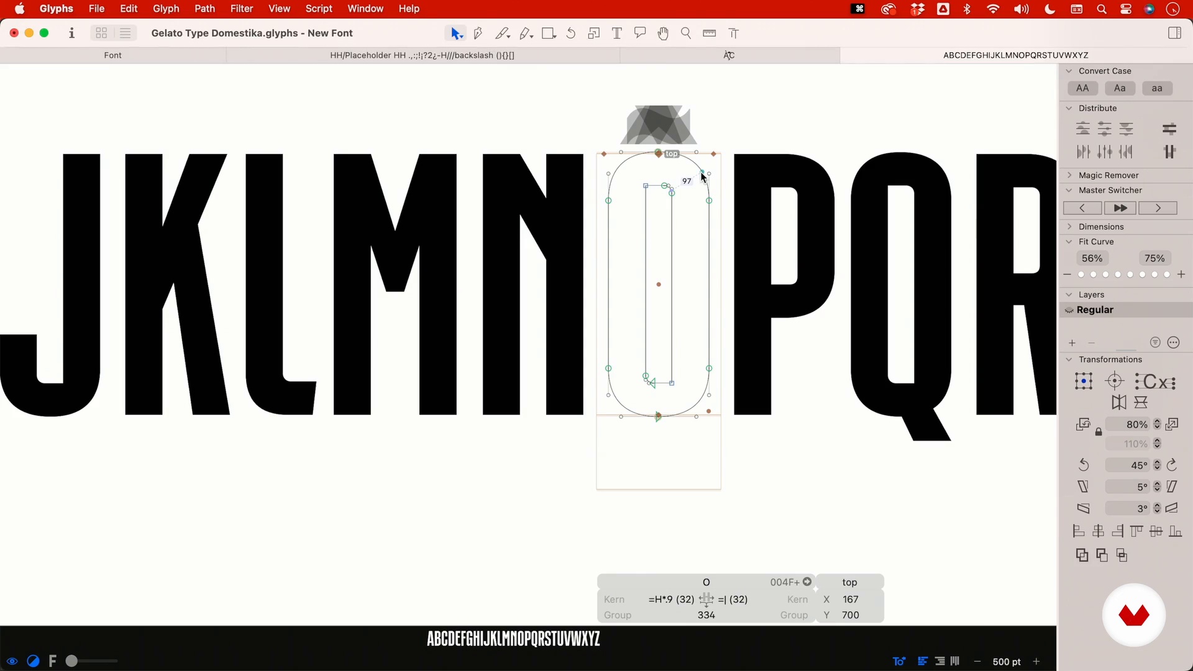
Task: Scale selection down (reverse scale icon)
Action: tap(1083, 425)
